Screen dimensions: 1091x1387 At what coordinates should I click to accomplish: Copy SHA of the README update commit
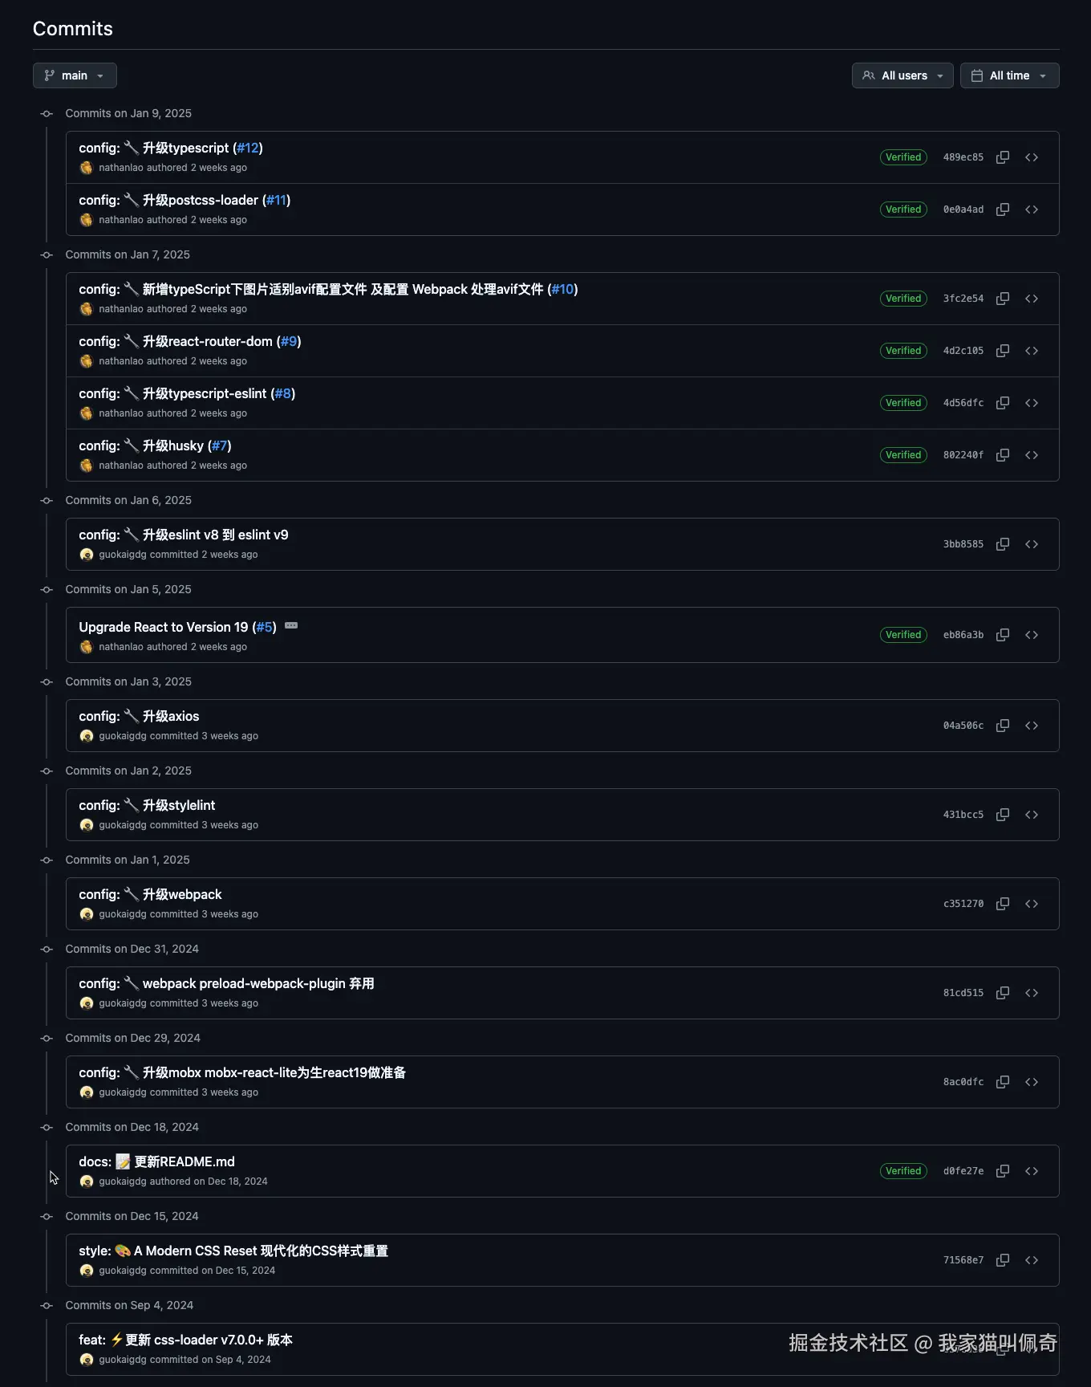coord(1002,1171)
